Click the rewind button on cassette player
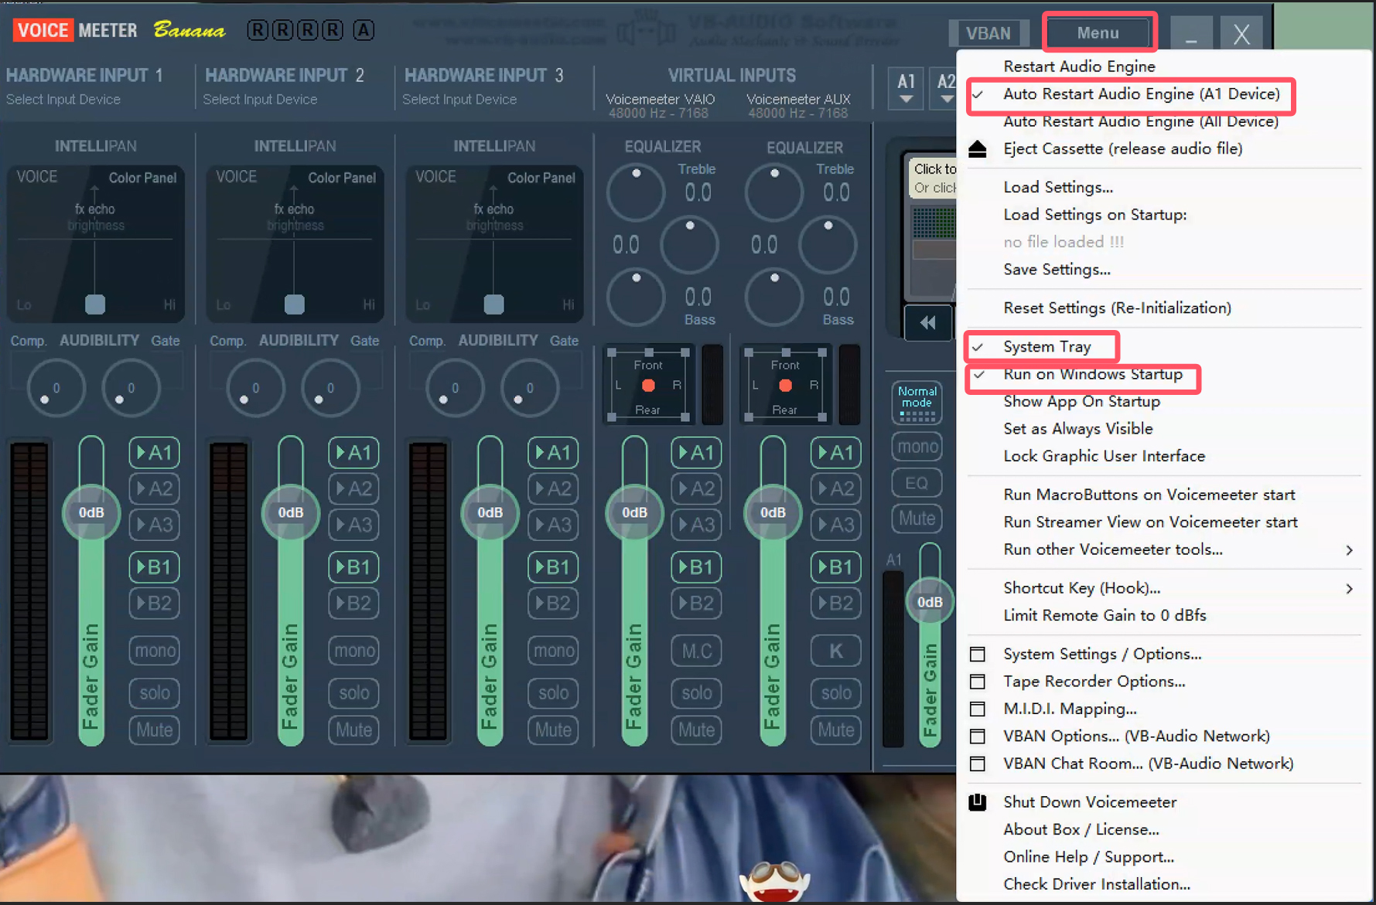1376x905 pixels. [928, 323]
